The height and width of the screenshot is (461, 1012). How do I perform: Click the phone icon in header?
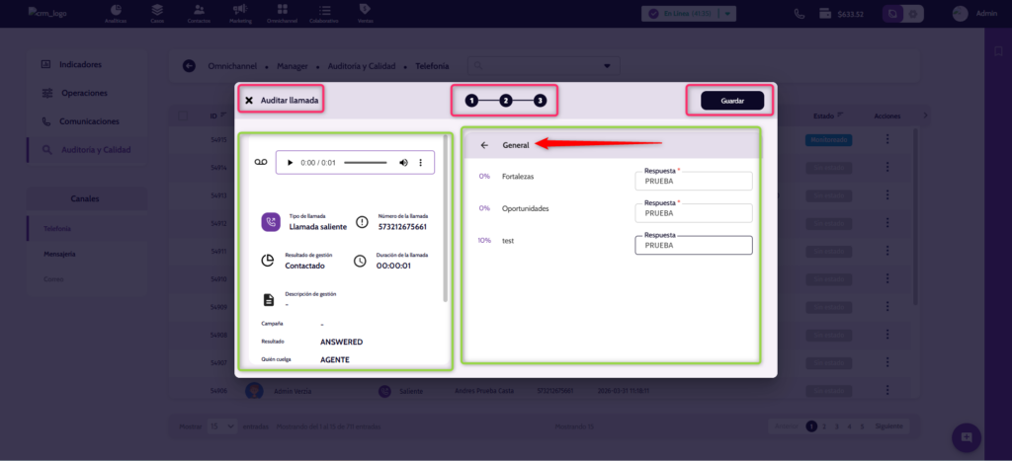point(799,14)
